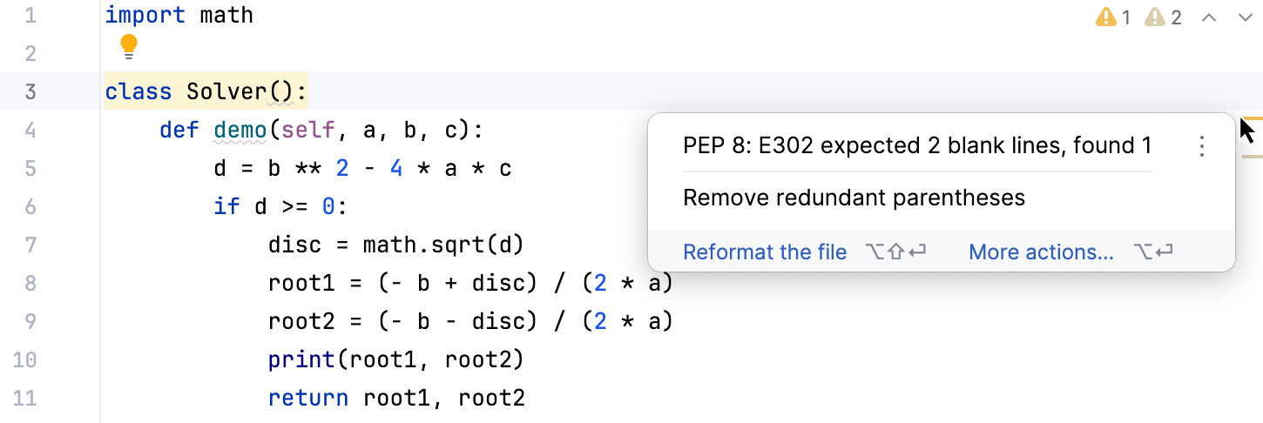Click line number 11 in the gutter

click(x=26, y=399)
